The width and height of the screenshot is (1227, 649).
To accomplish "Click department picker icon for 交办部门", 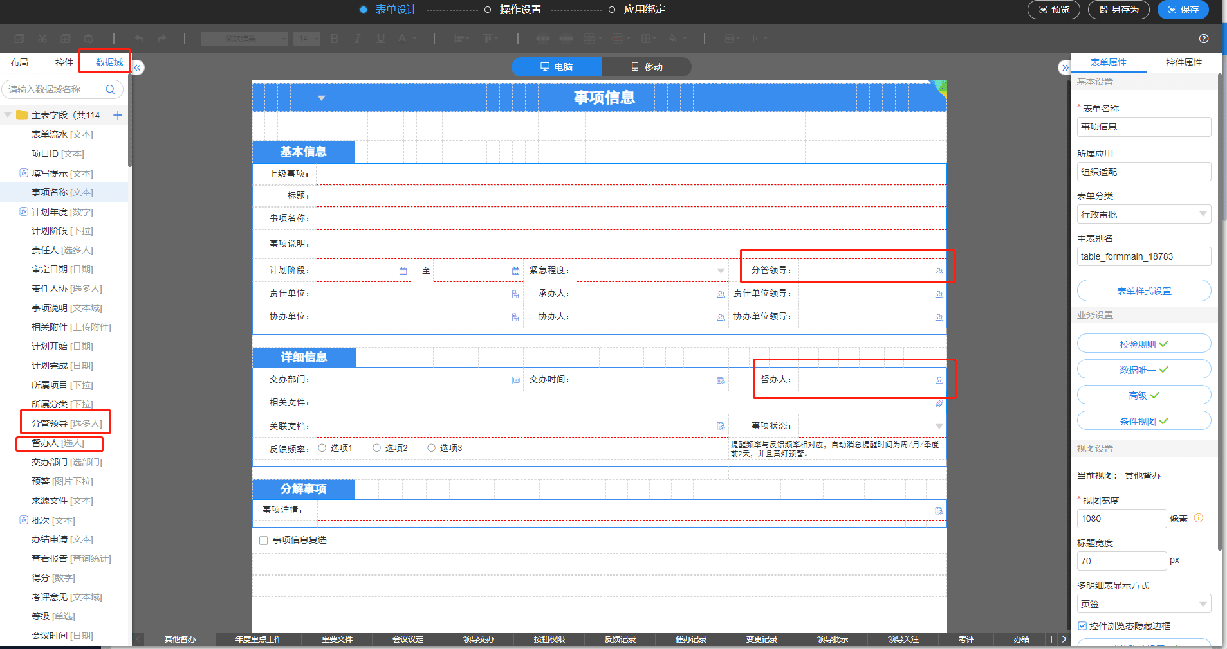I will click(x=515, y=380).
